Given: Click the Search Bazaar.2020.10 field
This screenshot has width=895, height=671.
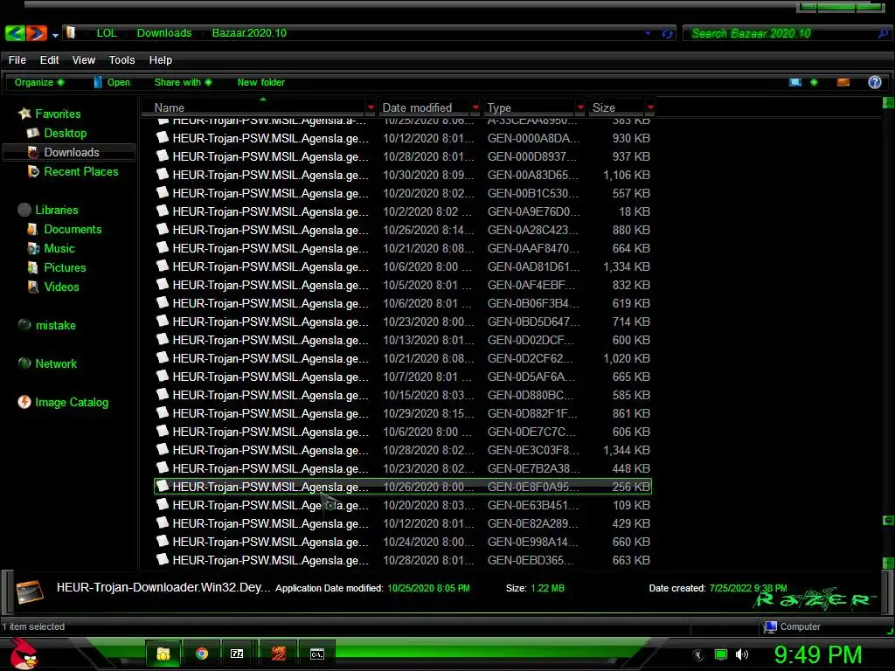Looking at the screenshot, I should pyautogui.click(x=781, y=34).
